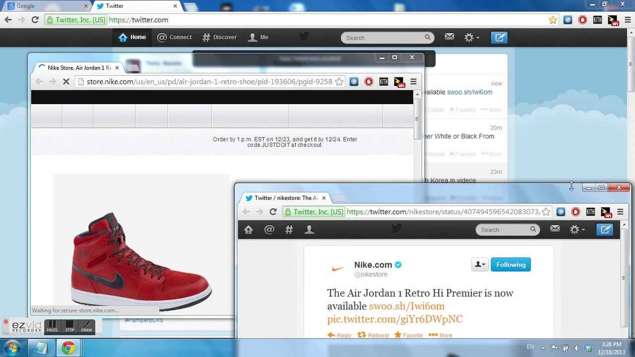Pause the Ezvid recording

tap(53, 326)
